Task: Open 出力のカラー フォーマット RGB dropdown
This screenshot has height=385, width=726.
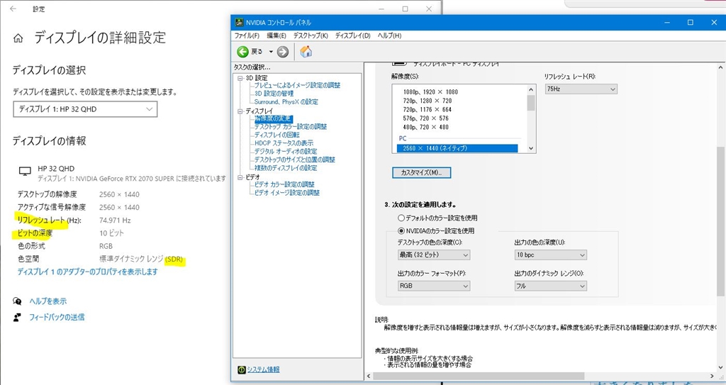Action: point(433,286)
